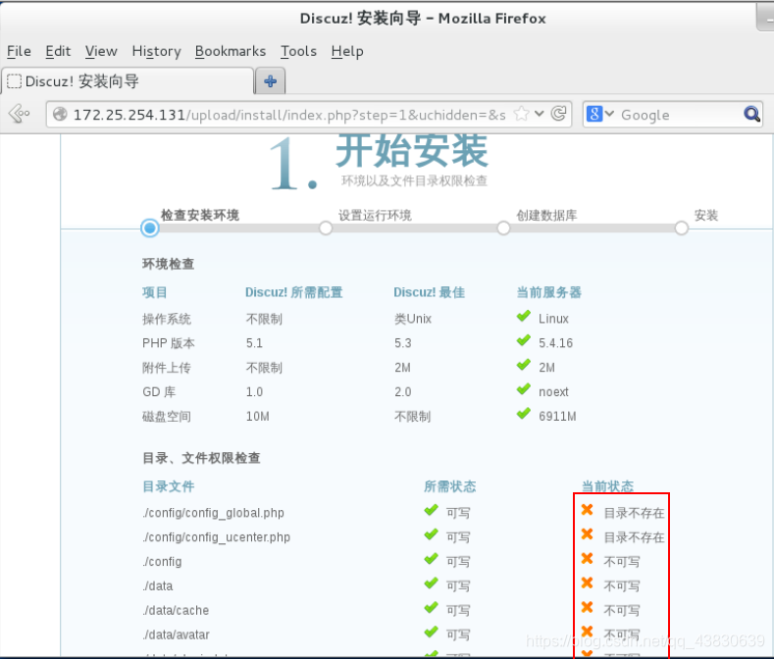Click the green check beside current 2M
774x659 pixels.
523,365
